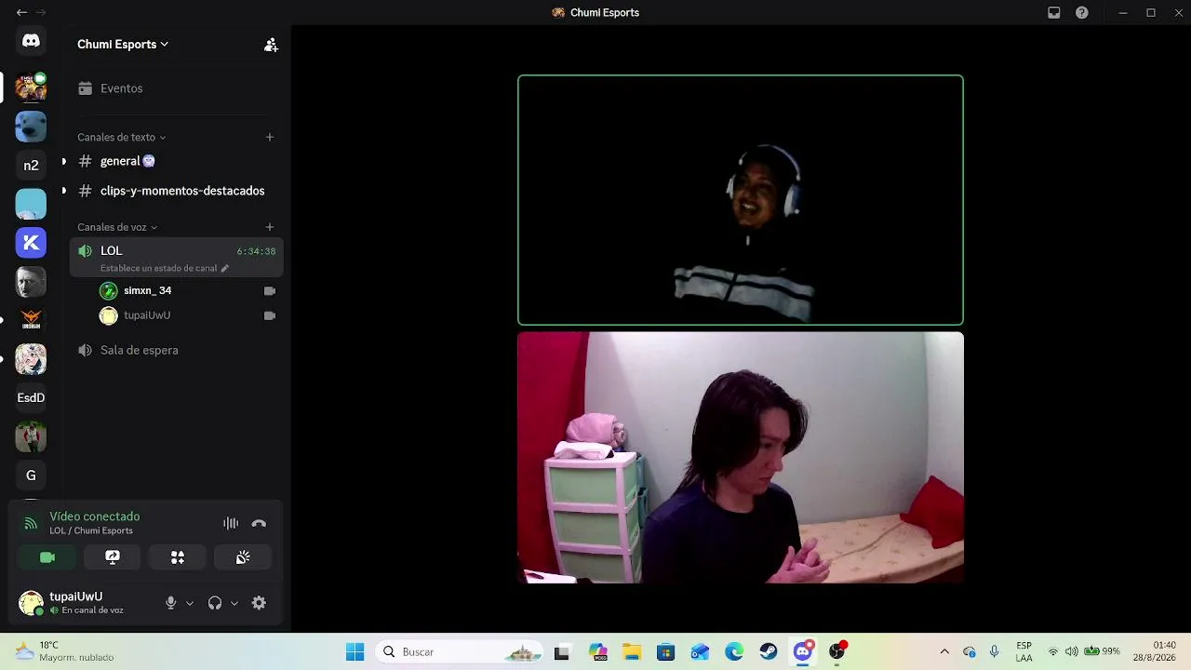Collapse the Canales de texto category

122,137
